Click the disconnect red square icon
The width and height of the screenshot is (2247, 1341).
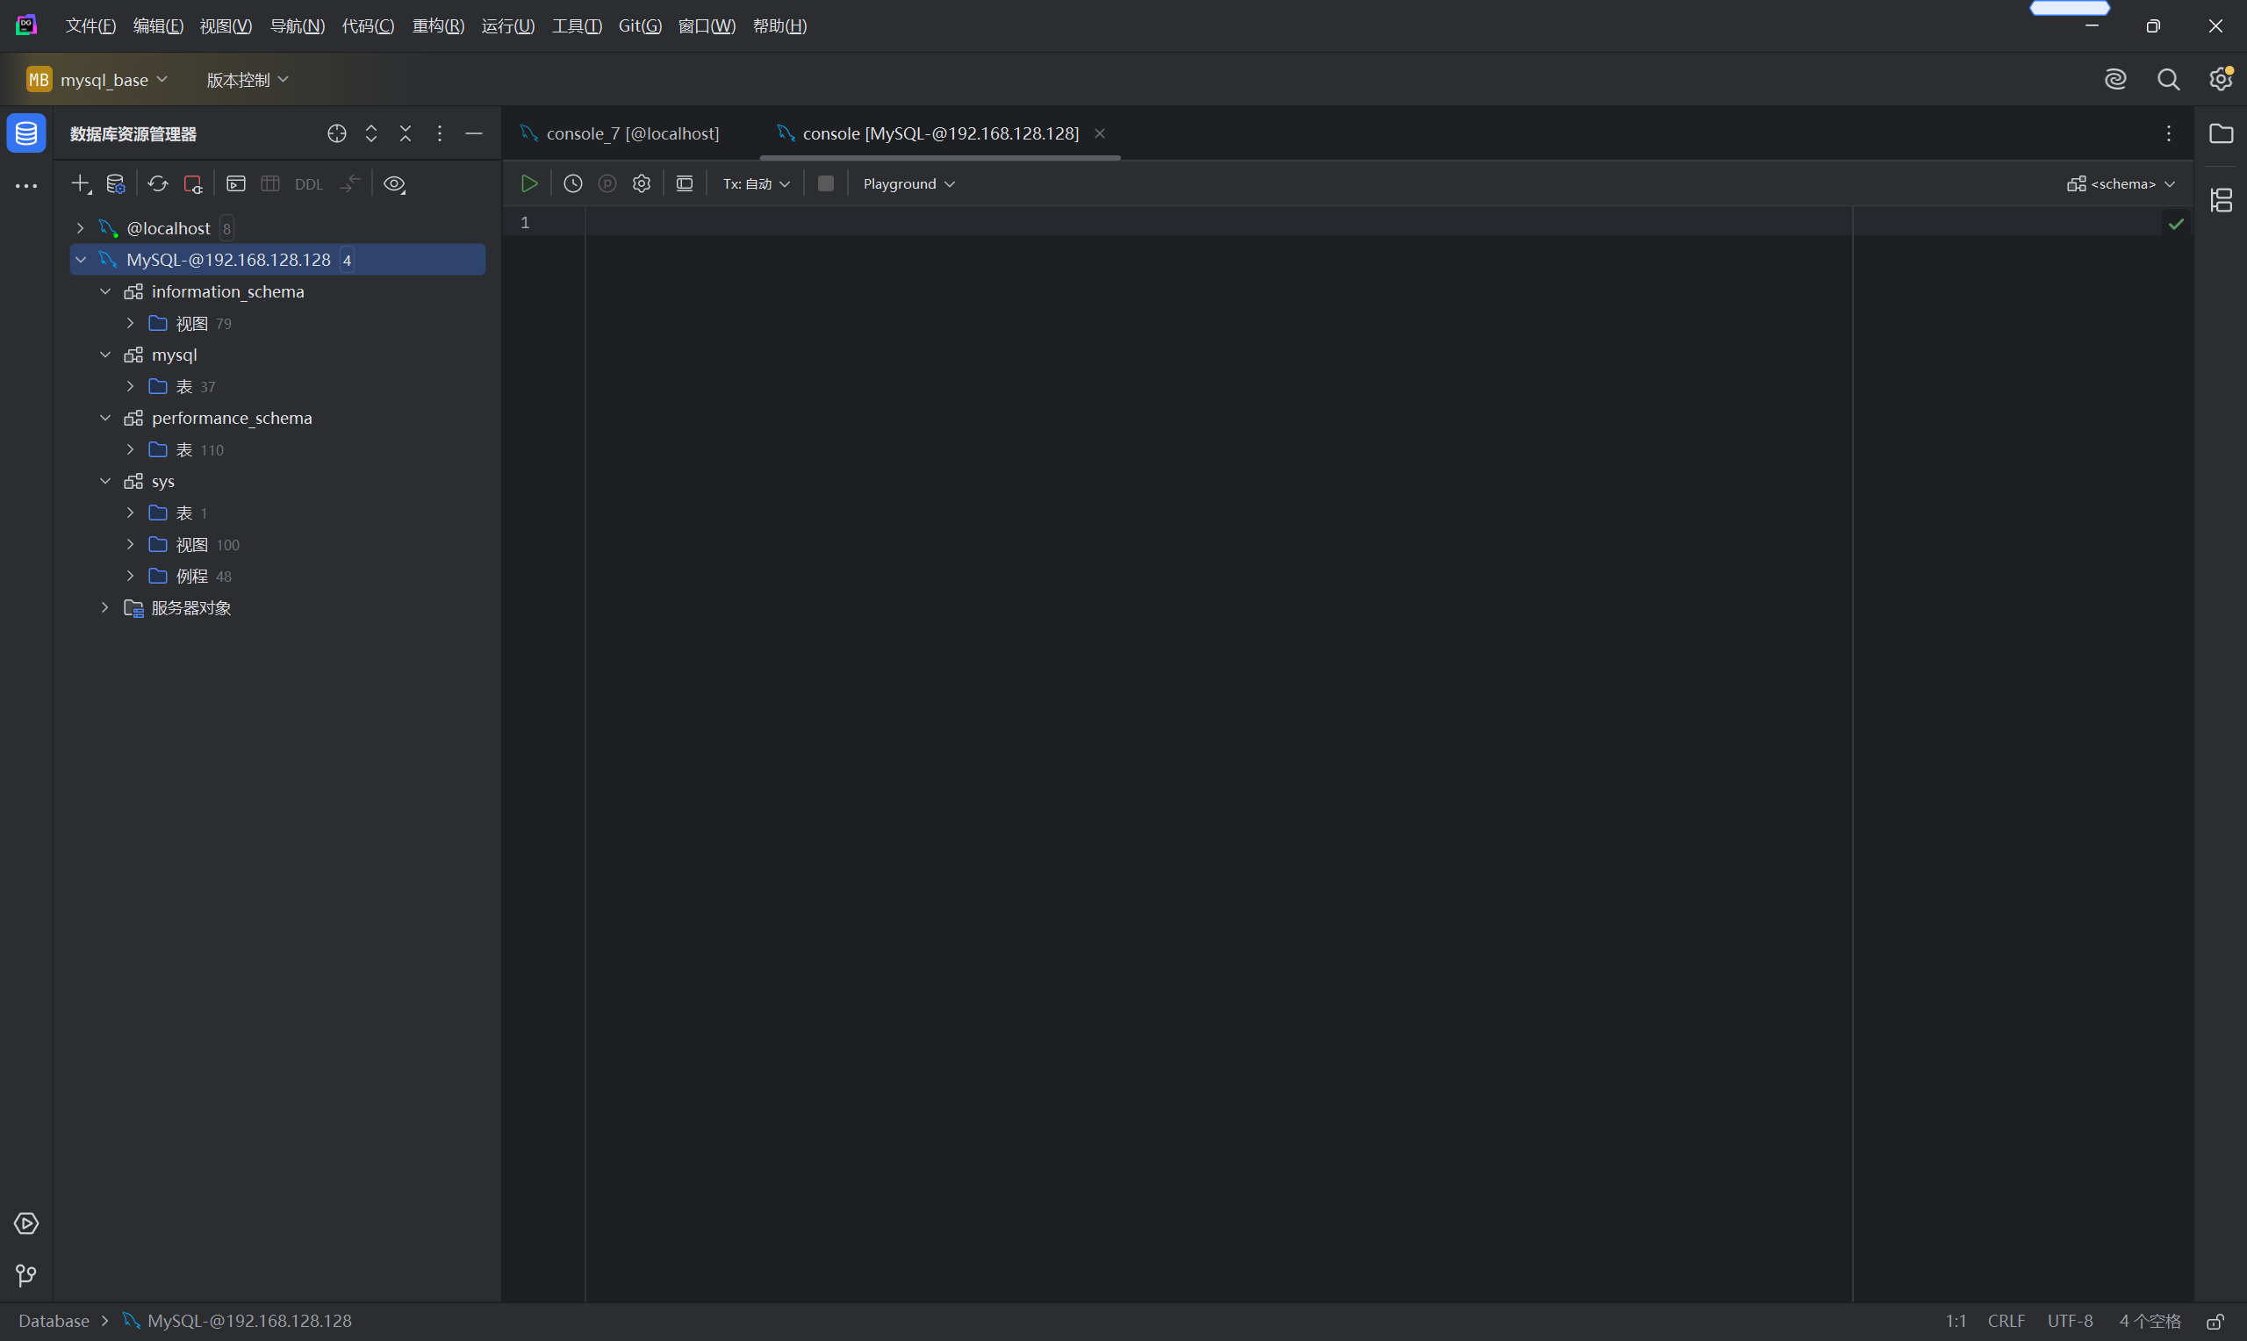(x=192, y=183)
